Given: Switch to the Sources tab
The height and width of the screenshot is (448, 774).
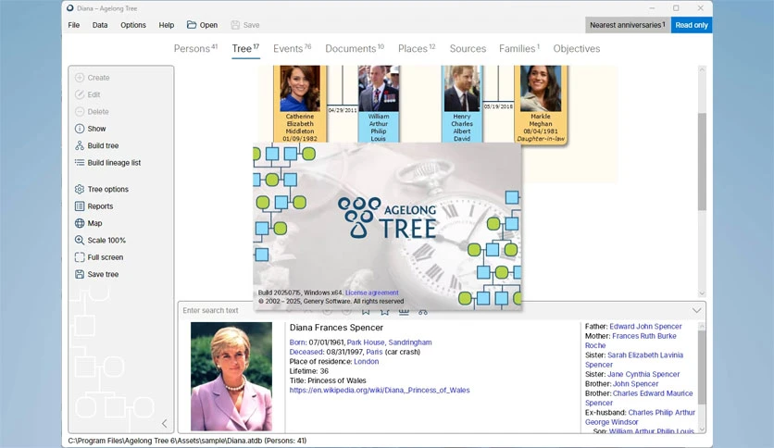Looking at the screenshot, I should [468, 48].
